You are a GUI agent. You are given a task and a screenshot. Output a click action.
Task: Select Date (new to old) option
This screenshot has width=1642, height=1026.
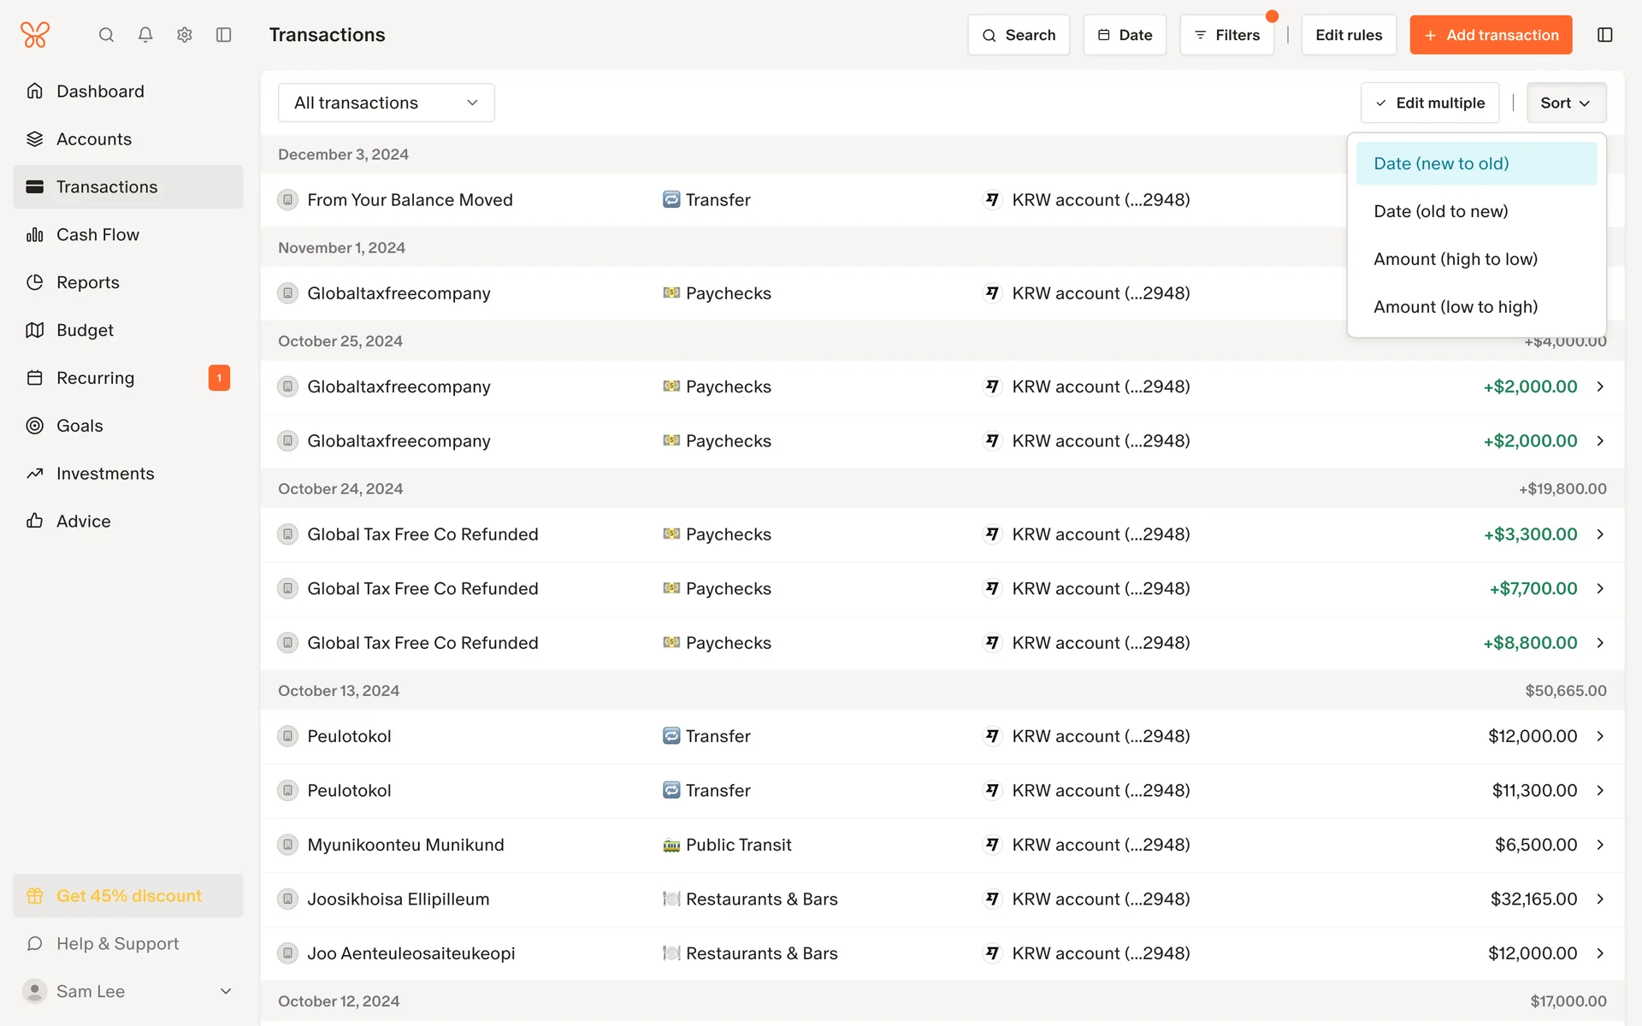click(x=1440, y=163)
